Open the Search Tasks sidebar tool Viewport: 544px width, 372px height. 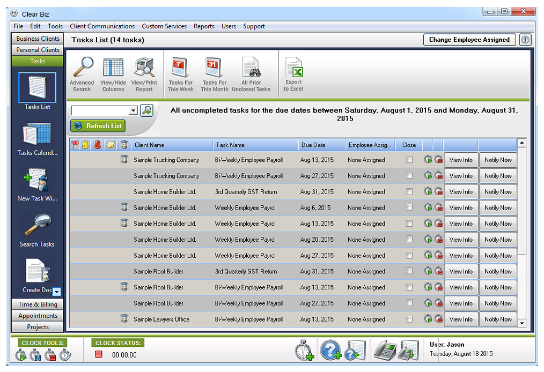pos(36,228)
